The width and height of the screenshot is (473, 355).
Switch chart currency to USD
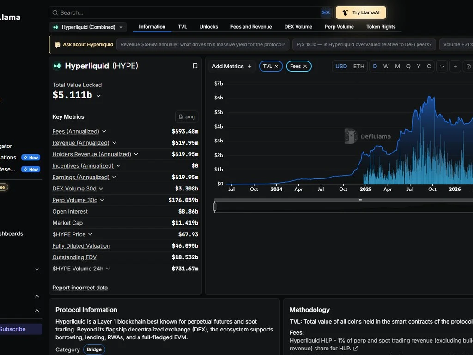(341, 66)
